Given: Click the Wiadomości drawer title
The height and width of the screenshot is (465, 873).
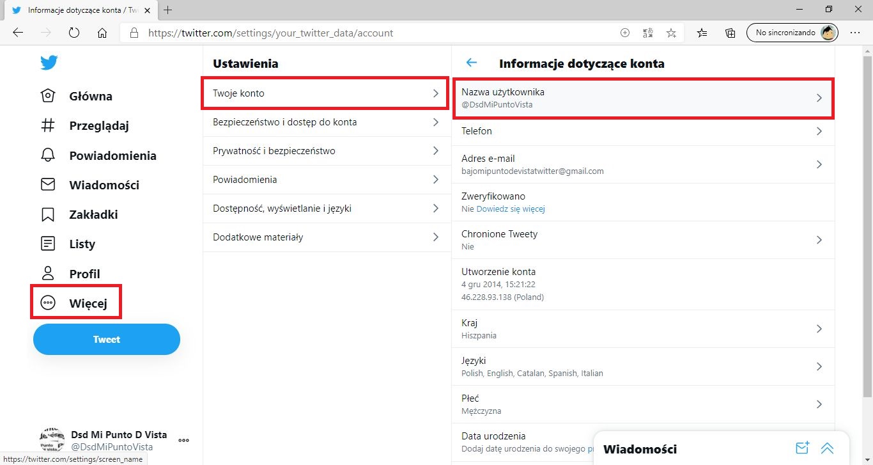Looking at the screenshot, I should [x=640, y=449].
